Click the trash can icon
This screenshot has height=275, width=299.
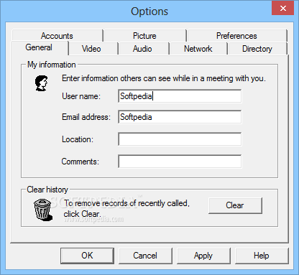point(43,210)
